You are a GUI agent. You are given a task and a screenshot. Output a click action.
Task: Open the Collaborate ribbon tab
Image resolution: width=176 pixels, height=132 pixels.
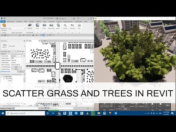78,22
